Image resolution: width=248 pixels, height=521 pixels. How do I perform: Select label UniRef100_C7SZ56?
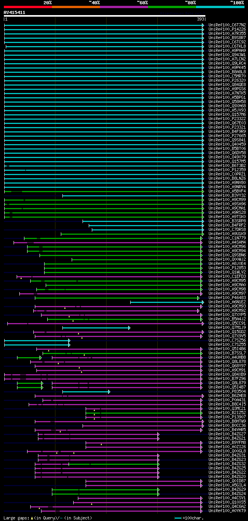click(227, 340)
